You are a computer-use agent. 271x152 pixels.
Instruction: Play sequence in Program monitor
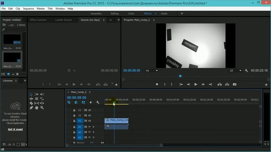[196, 84]
